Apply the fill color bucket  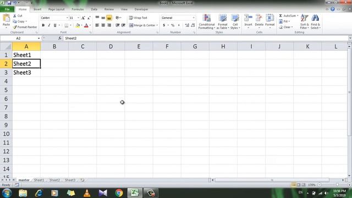pyautogui.click(x=78, y=25)
